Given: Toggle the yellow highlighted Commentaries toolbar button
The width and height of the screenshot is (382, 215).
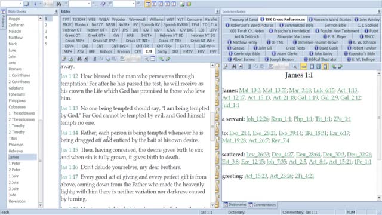Looking at the screenshot, I should point(304,66).
